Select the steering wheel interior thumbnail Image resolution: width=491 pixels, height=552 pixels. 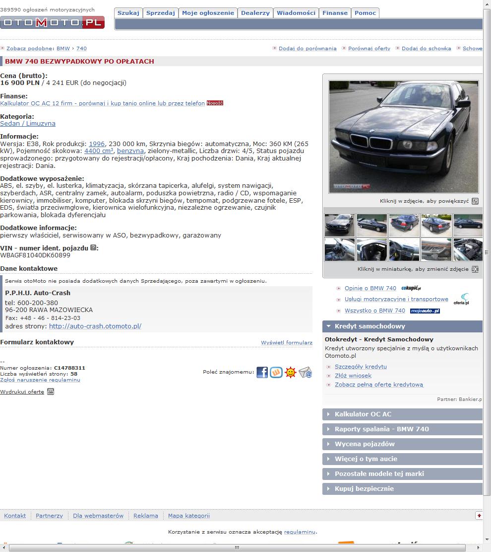[404, 249]
